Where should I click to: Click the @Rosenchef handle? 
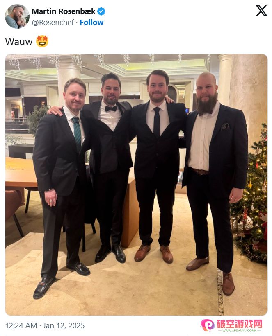pos(53,22)
